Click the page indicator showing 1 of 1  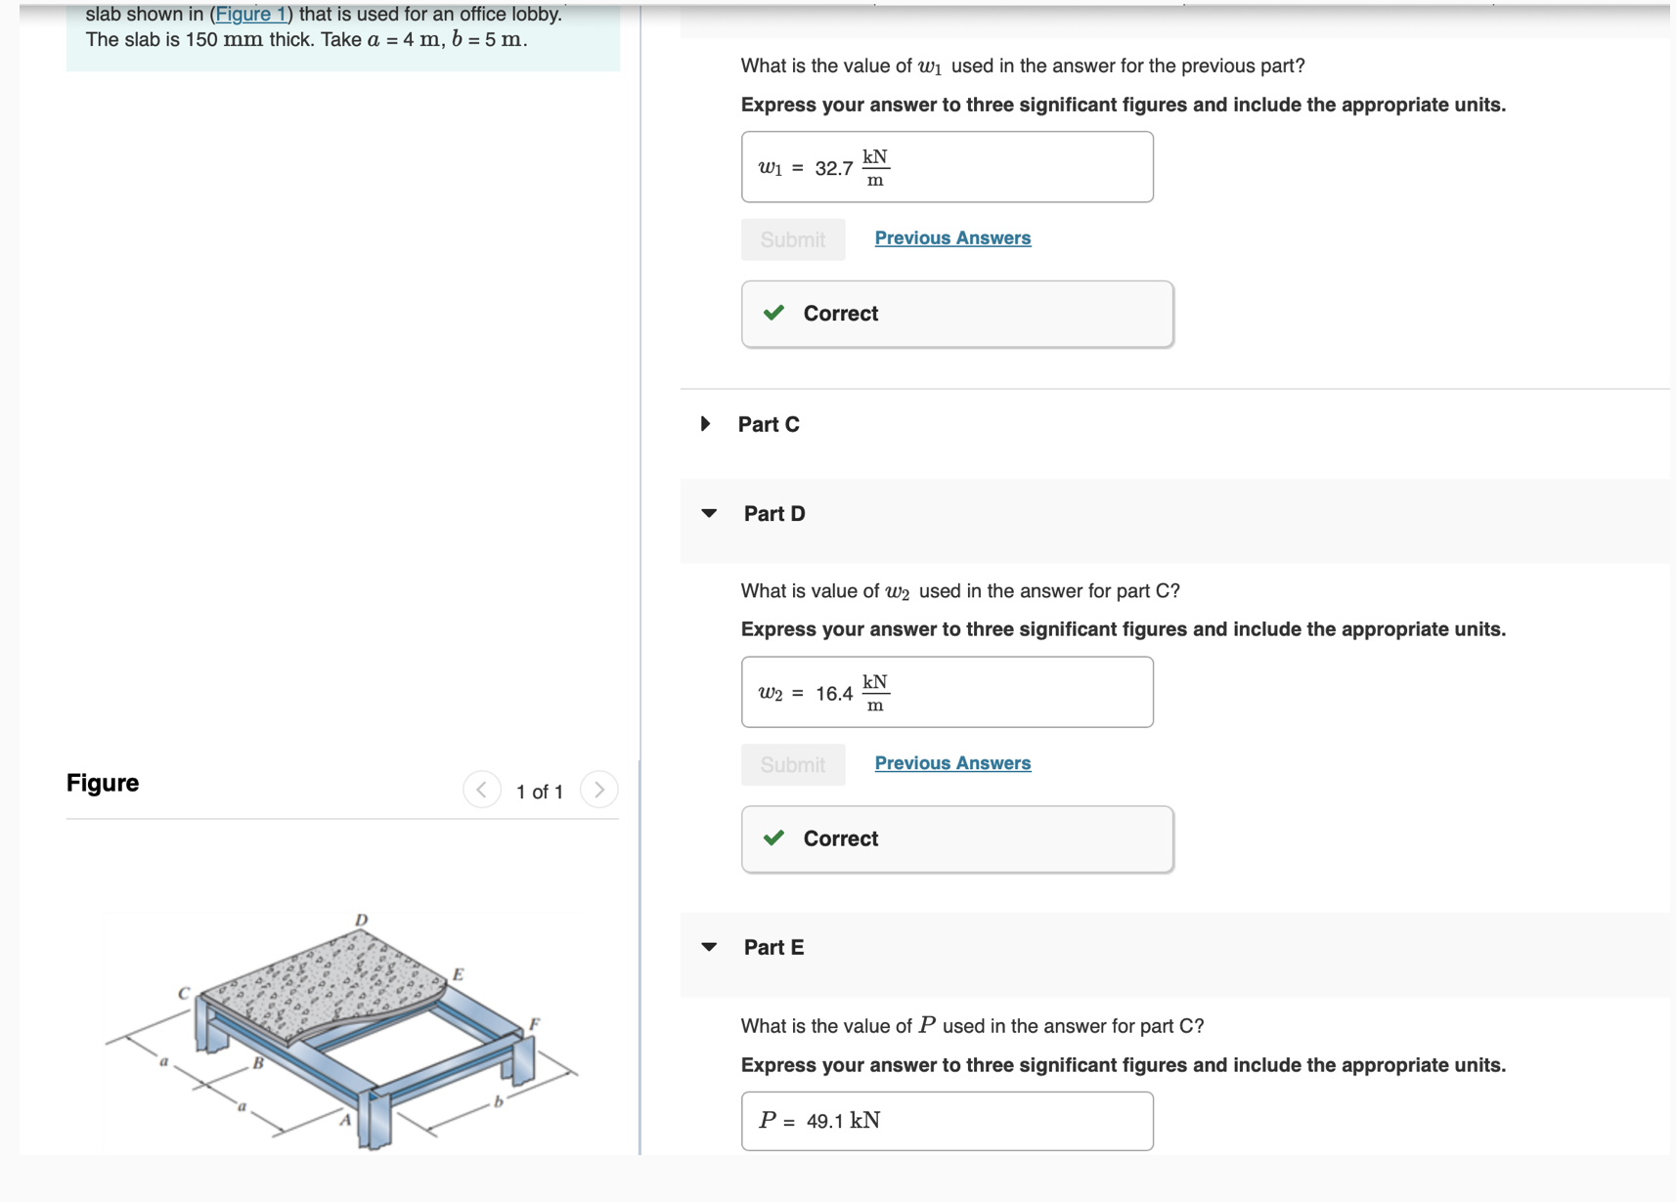(540, 792)
